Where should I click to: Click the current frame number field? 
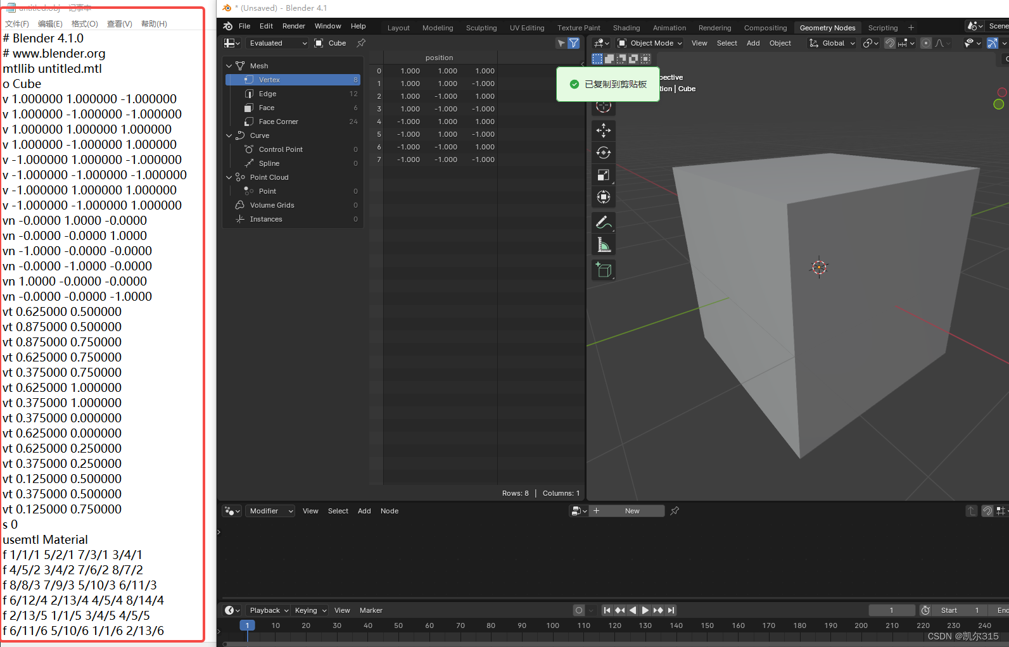click(892, 610)
